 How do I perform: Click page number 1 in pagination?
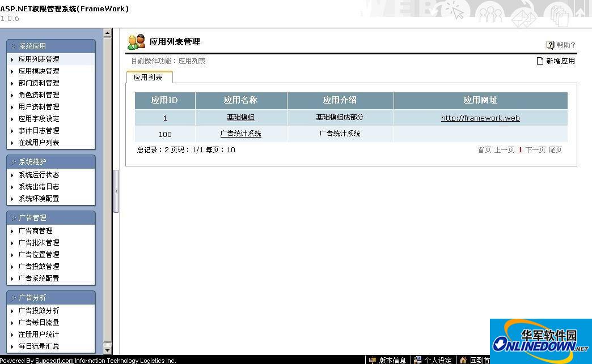(520, 150)
